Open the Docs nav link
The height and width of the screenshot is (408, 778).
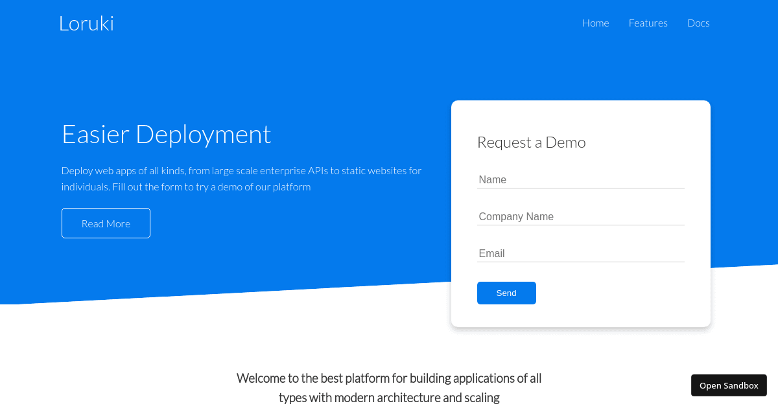(x=698, y=23)
